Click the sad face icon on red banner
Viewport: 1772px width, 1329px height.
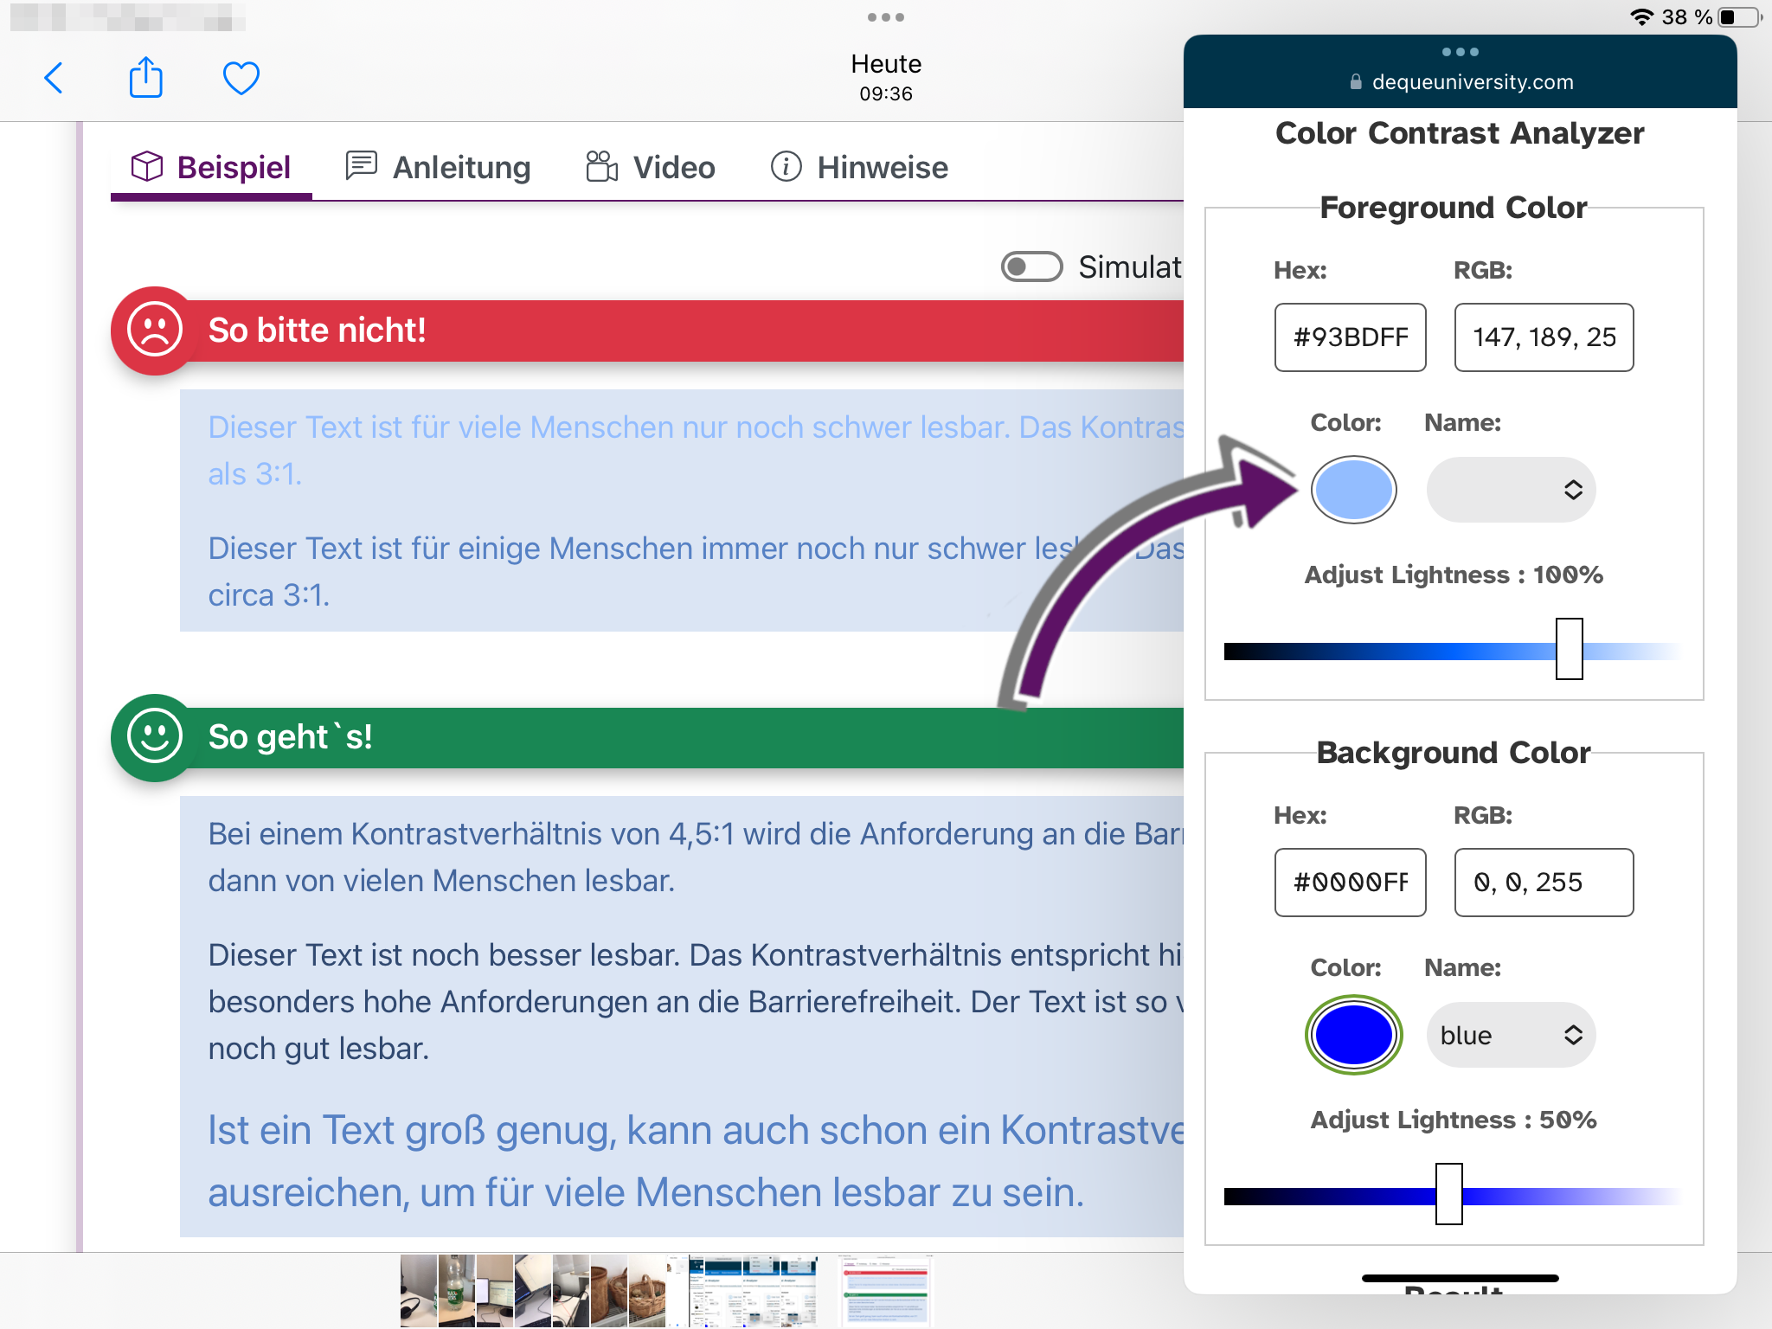(155, 330)
